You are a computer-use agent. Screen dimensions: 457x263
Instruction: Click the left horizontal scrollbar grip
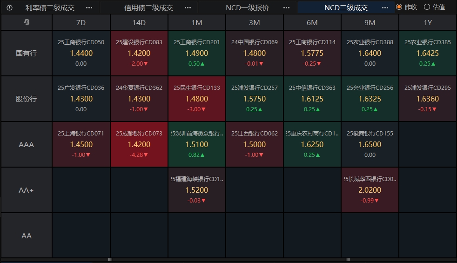tap(110, 259)
